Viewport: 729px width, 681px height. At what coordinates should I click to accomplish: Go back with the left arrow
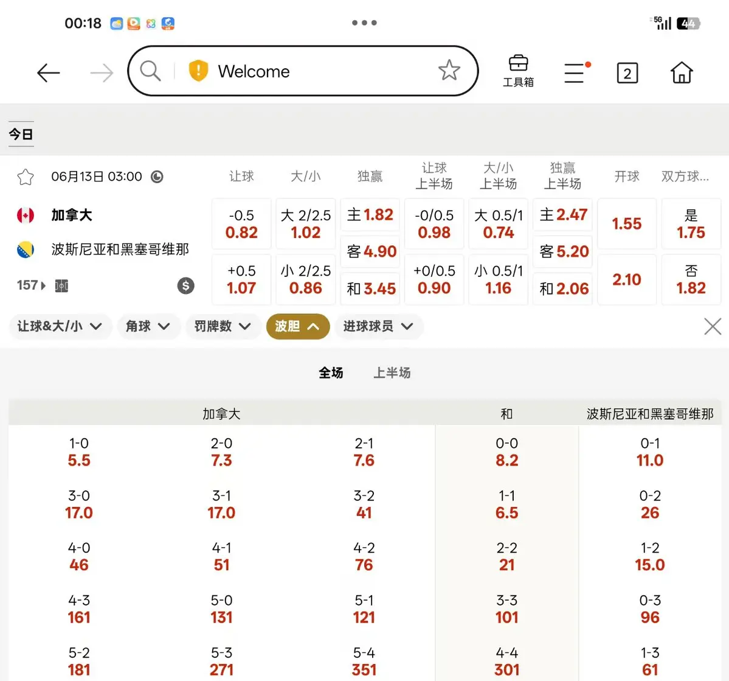point(49,72)
